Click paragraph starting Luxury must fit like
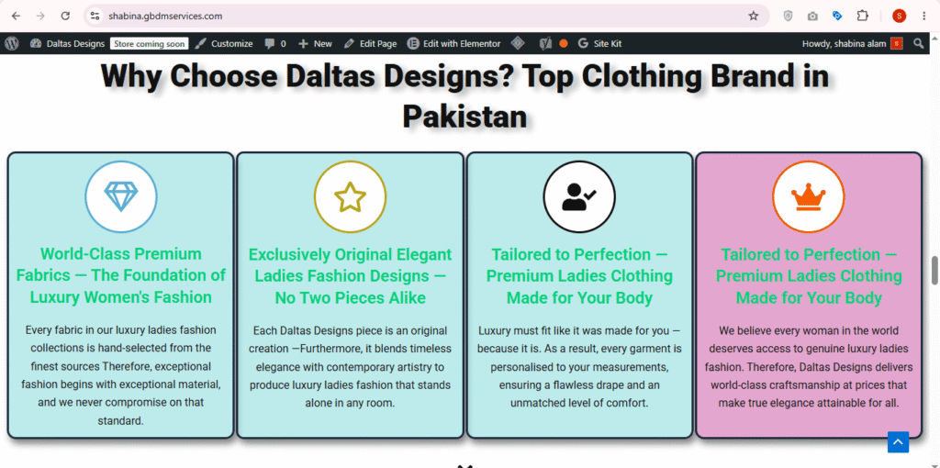940x468 pixels. [579, 367]
